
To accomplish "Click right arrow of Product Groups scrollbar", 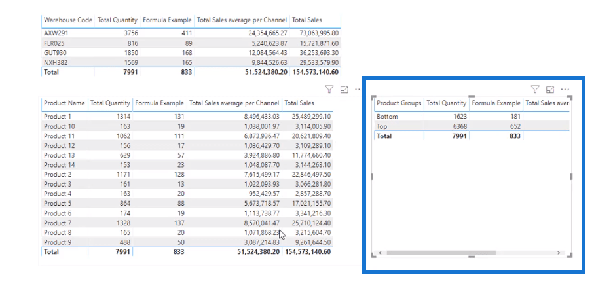I will (x=559, y=253).
